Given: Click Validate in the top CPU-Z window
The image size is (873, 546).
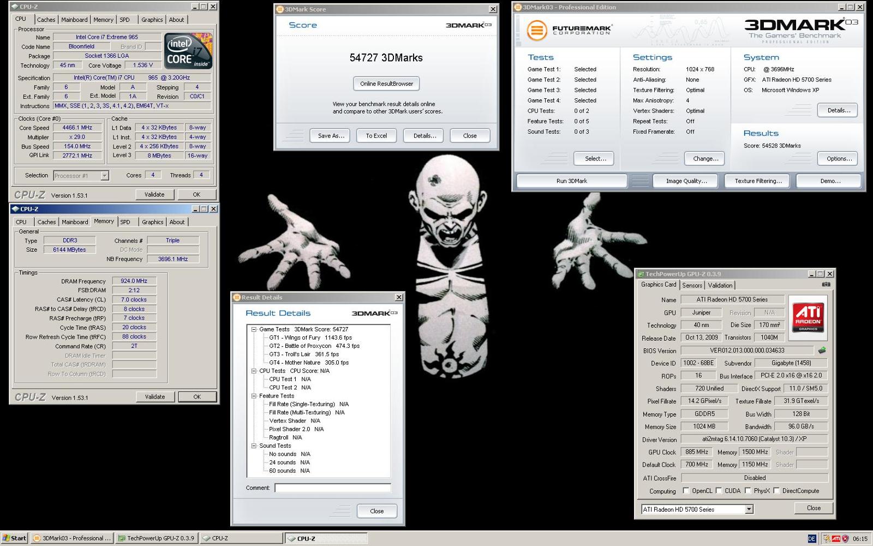Looking at the screenshot, I should point(154,194).
